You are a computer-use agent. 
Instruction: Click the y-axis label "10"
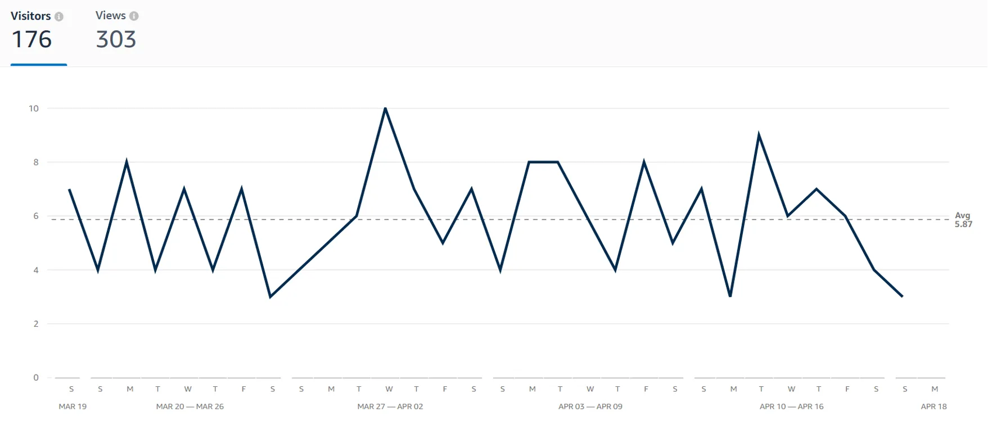(x=34, y=109)
